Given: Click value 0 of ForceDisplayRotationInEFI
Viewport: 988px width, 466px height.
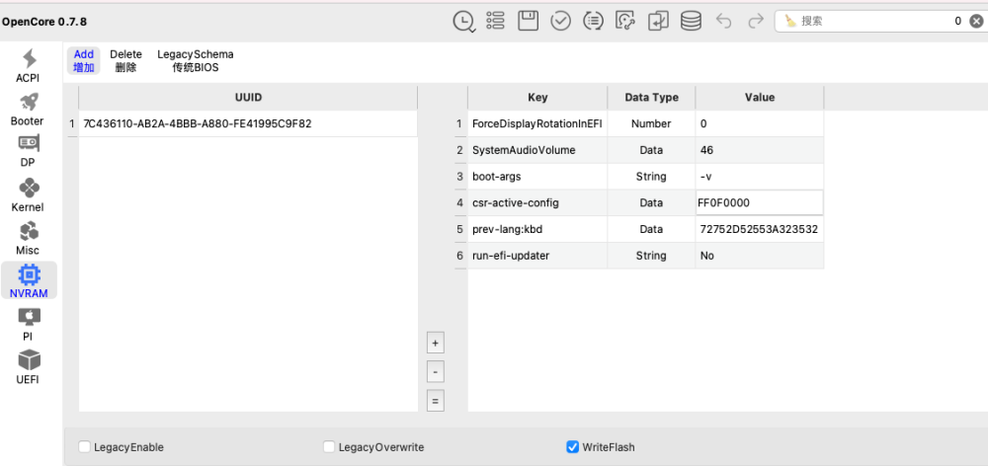Looking at the screenshot, I should click(760, 124).
